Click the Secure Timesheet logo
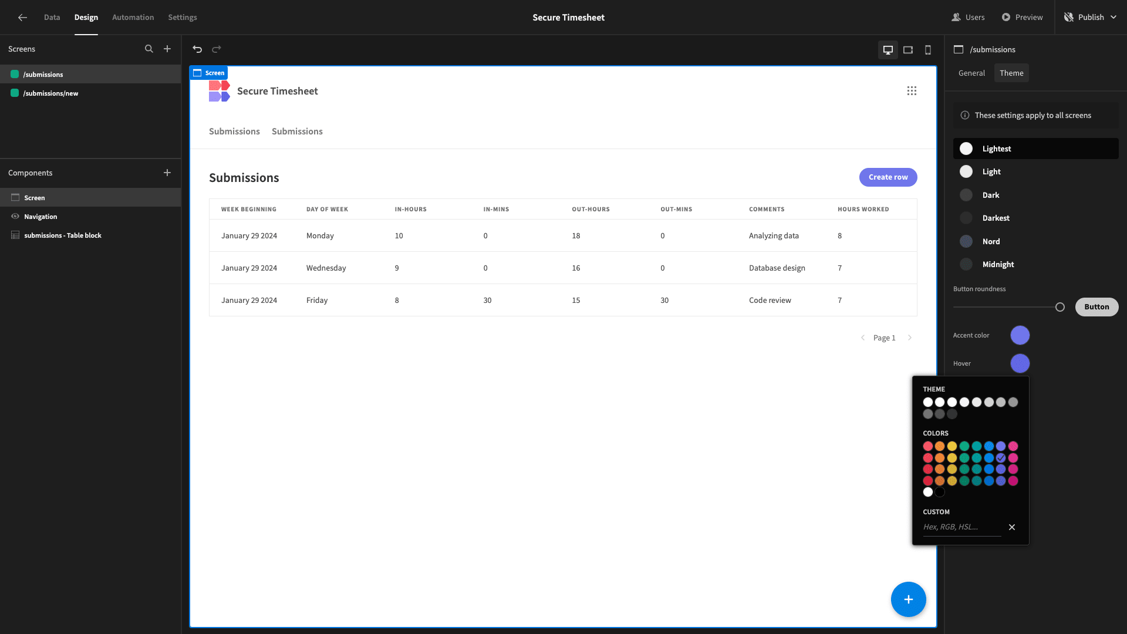The image size is (1127, 634). click(x=219, y=91)
